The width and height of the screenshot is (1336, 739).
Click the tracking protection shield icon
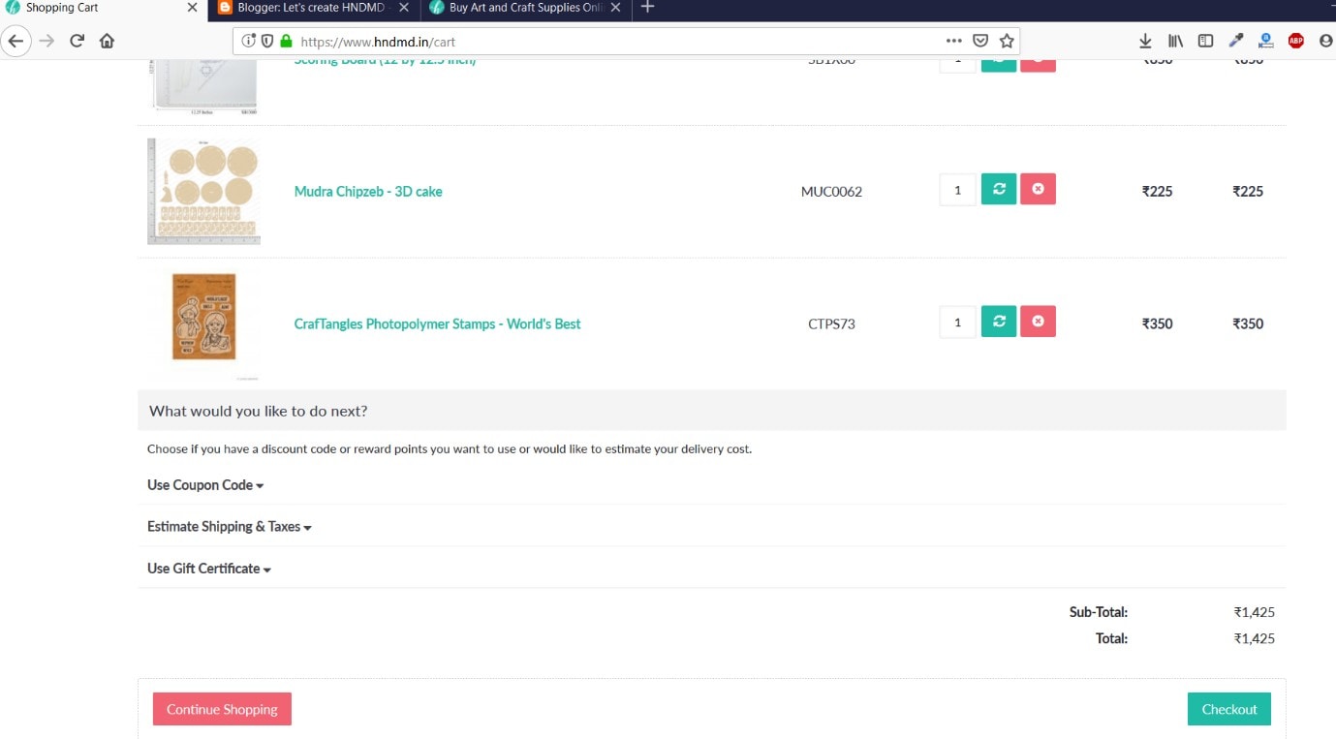(267, 41)
